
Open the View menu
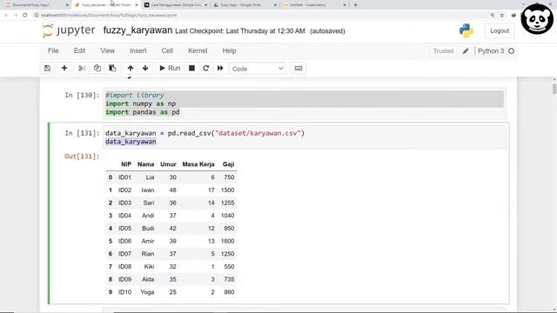tap(107, 50)
